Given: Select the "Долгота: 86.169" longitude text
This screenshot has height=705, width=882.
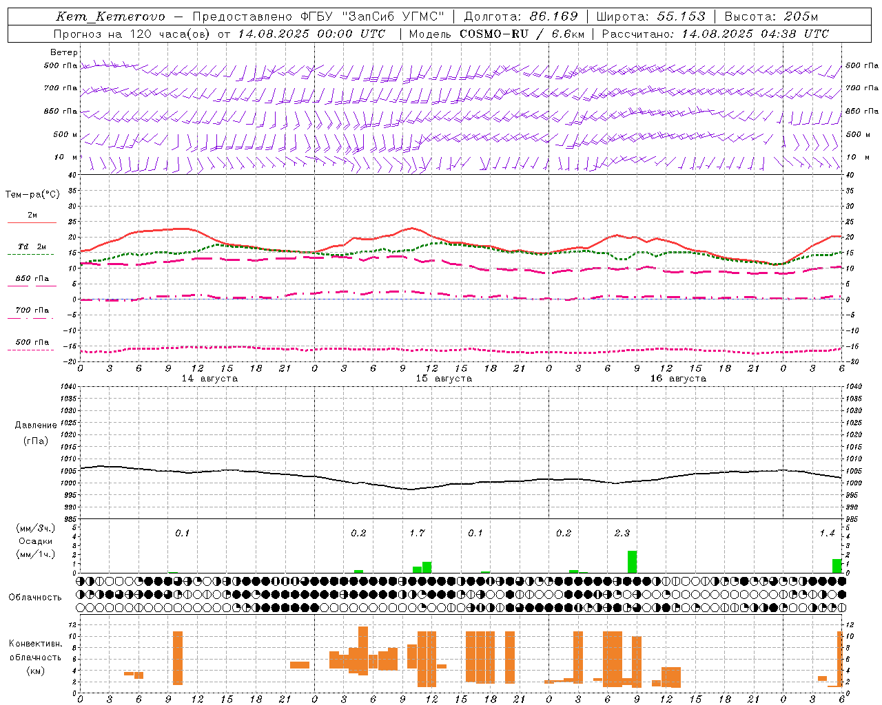Looking at the screenshot, I should click(522, 17).
